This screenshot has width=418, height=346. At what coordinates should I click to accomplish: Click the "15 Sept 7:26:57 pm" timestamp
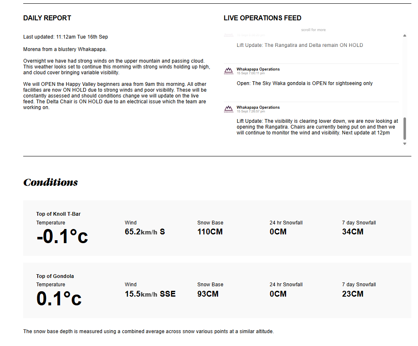click(x=250, y=111)
